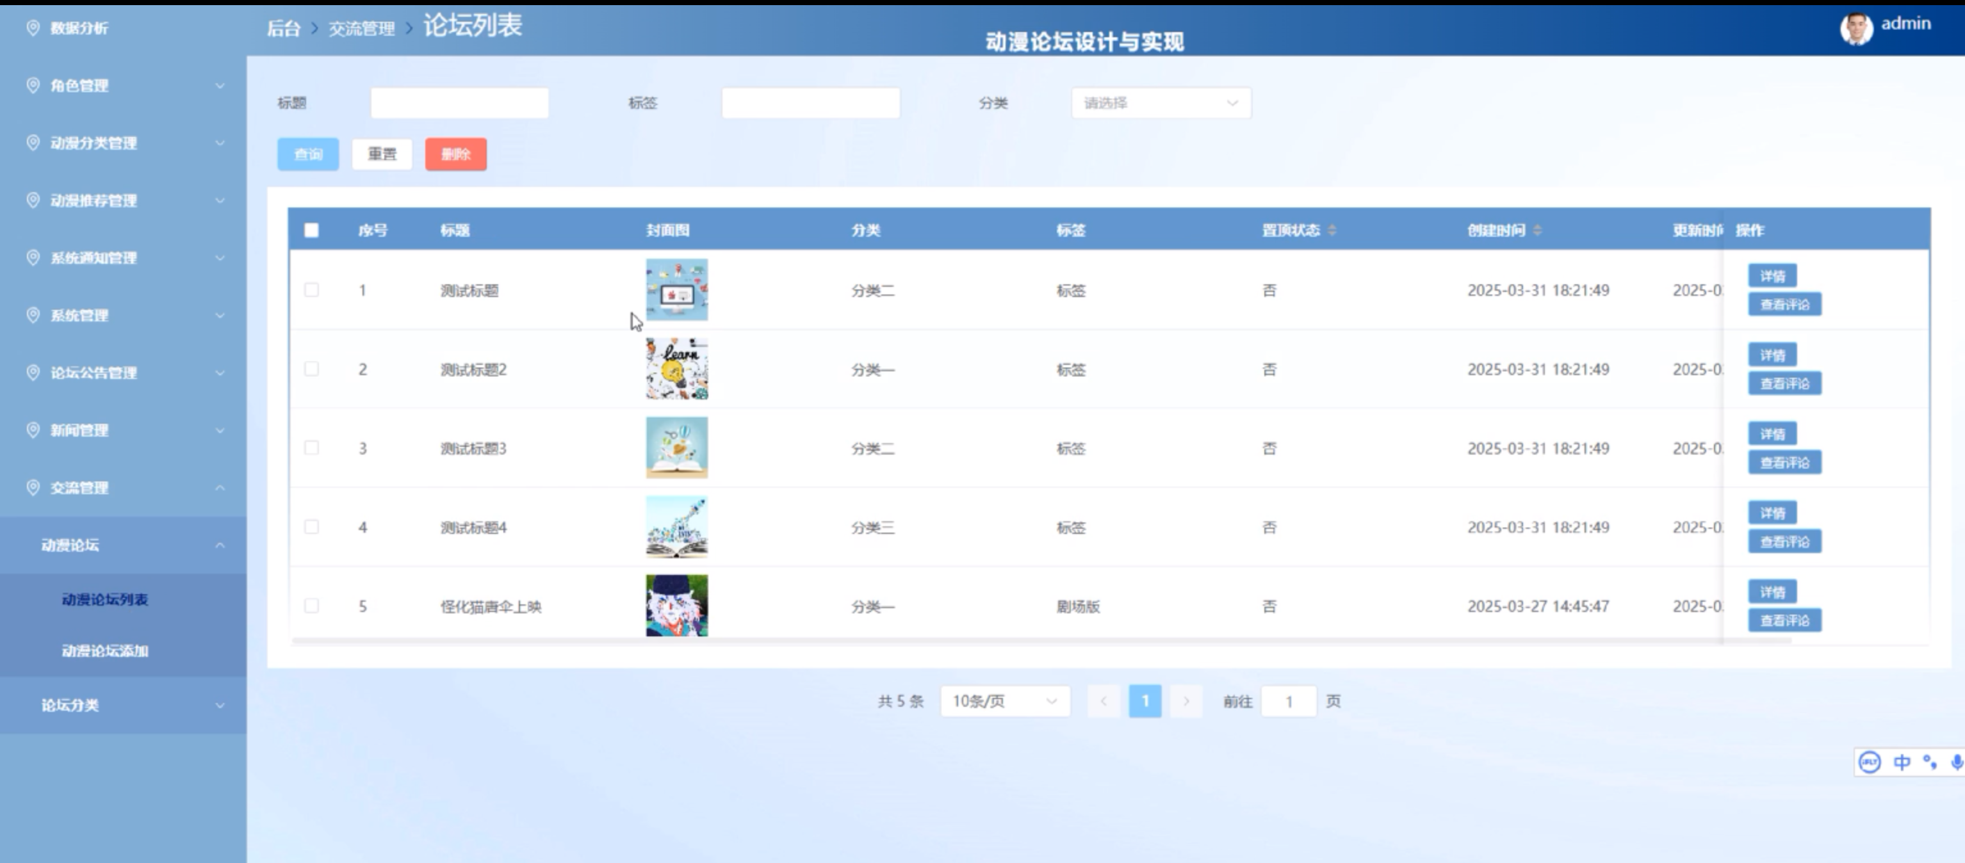
Task: Open the 分类 请选择 dropdown
Action: (1161, 103)
